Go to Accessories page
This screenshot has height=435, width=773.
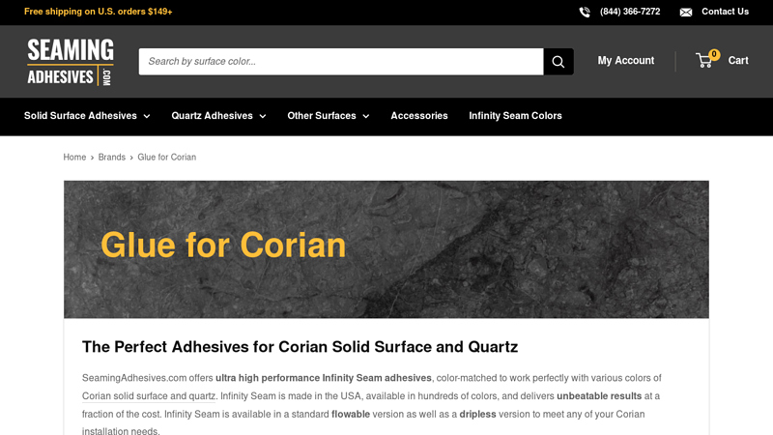point(419,116)
